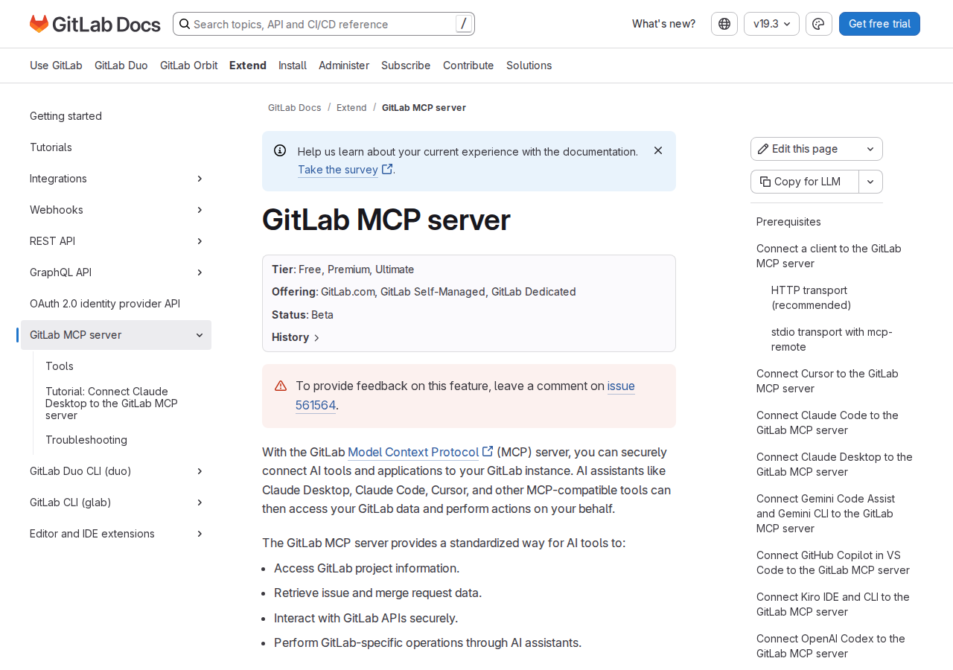
Task: Click the Edit this page button label
Action: coord(805,149)
